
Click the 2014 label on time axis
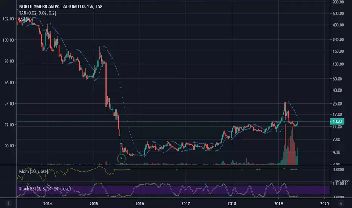pos(48,203)
